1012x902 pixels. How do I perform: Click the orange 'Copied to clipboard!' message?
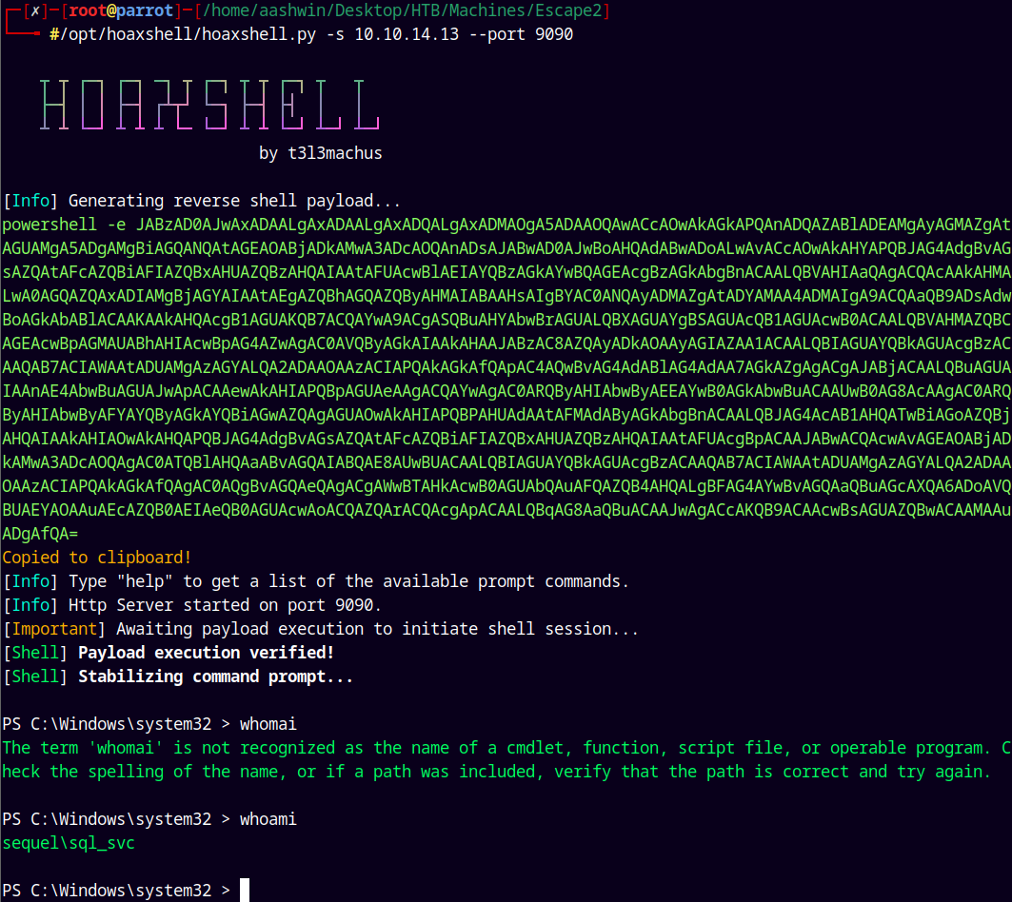point(97,558)
